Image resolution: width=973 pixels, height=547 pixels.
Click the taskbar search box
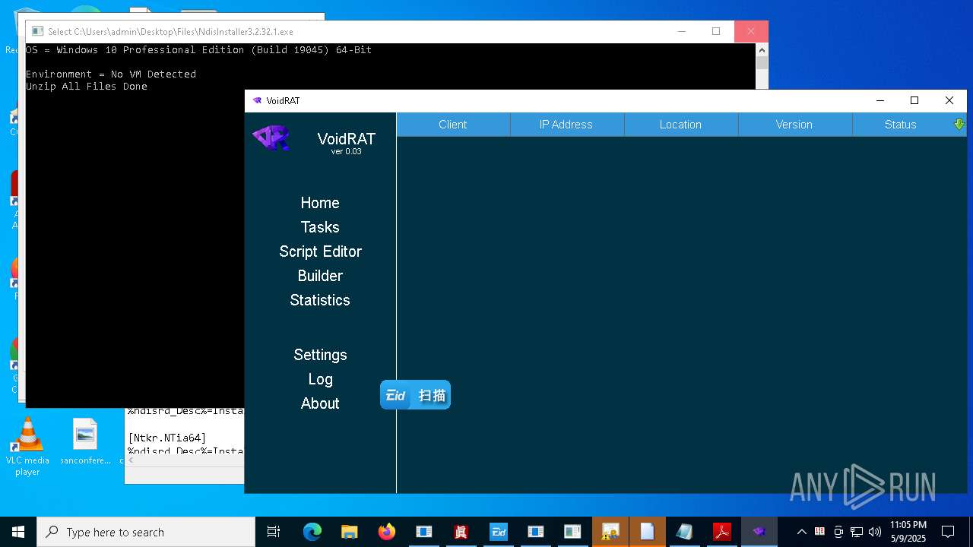146,532
